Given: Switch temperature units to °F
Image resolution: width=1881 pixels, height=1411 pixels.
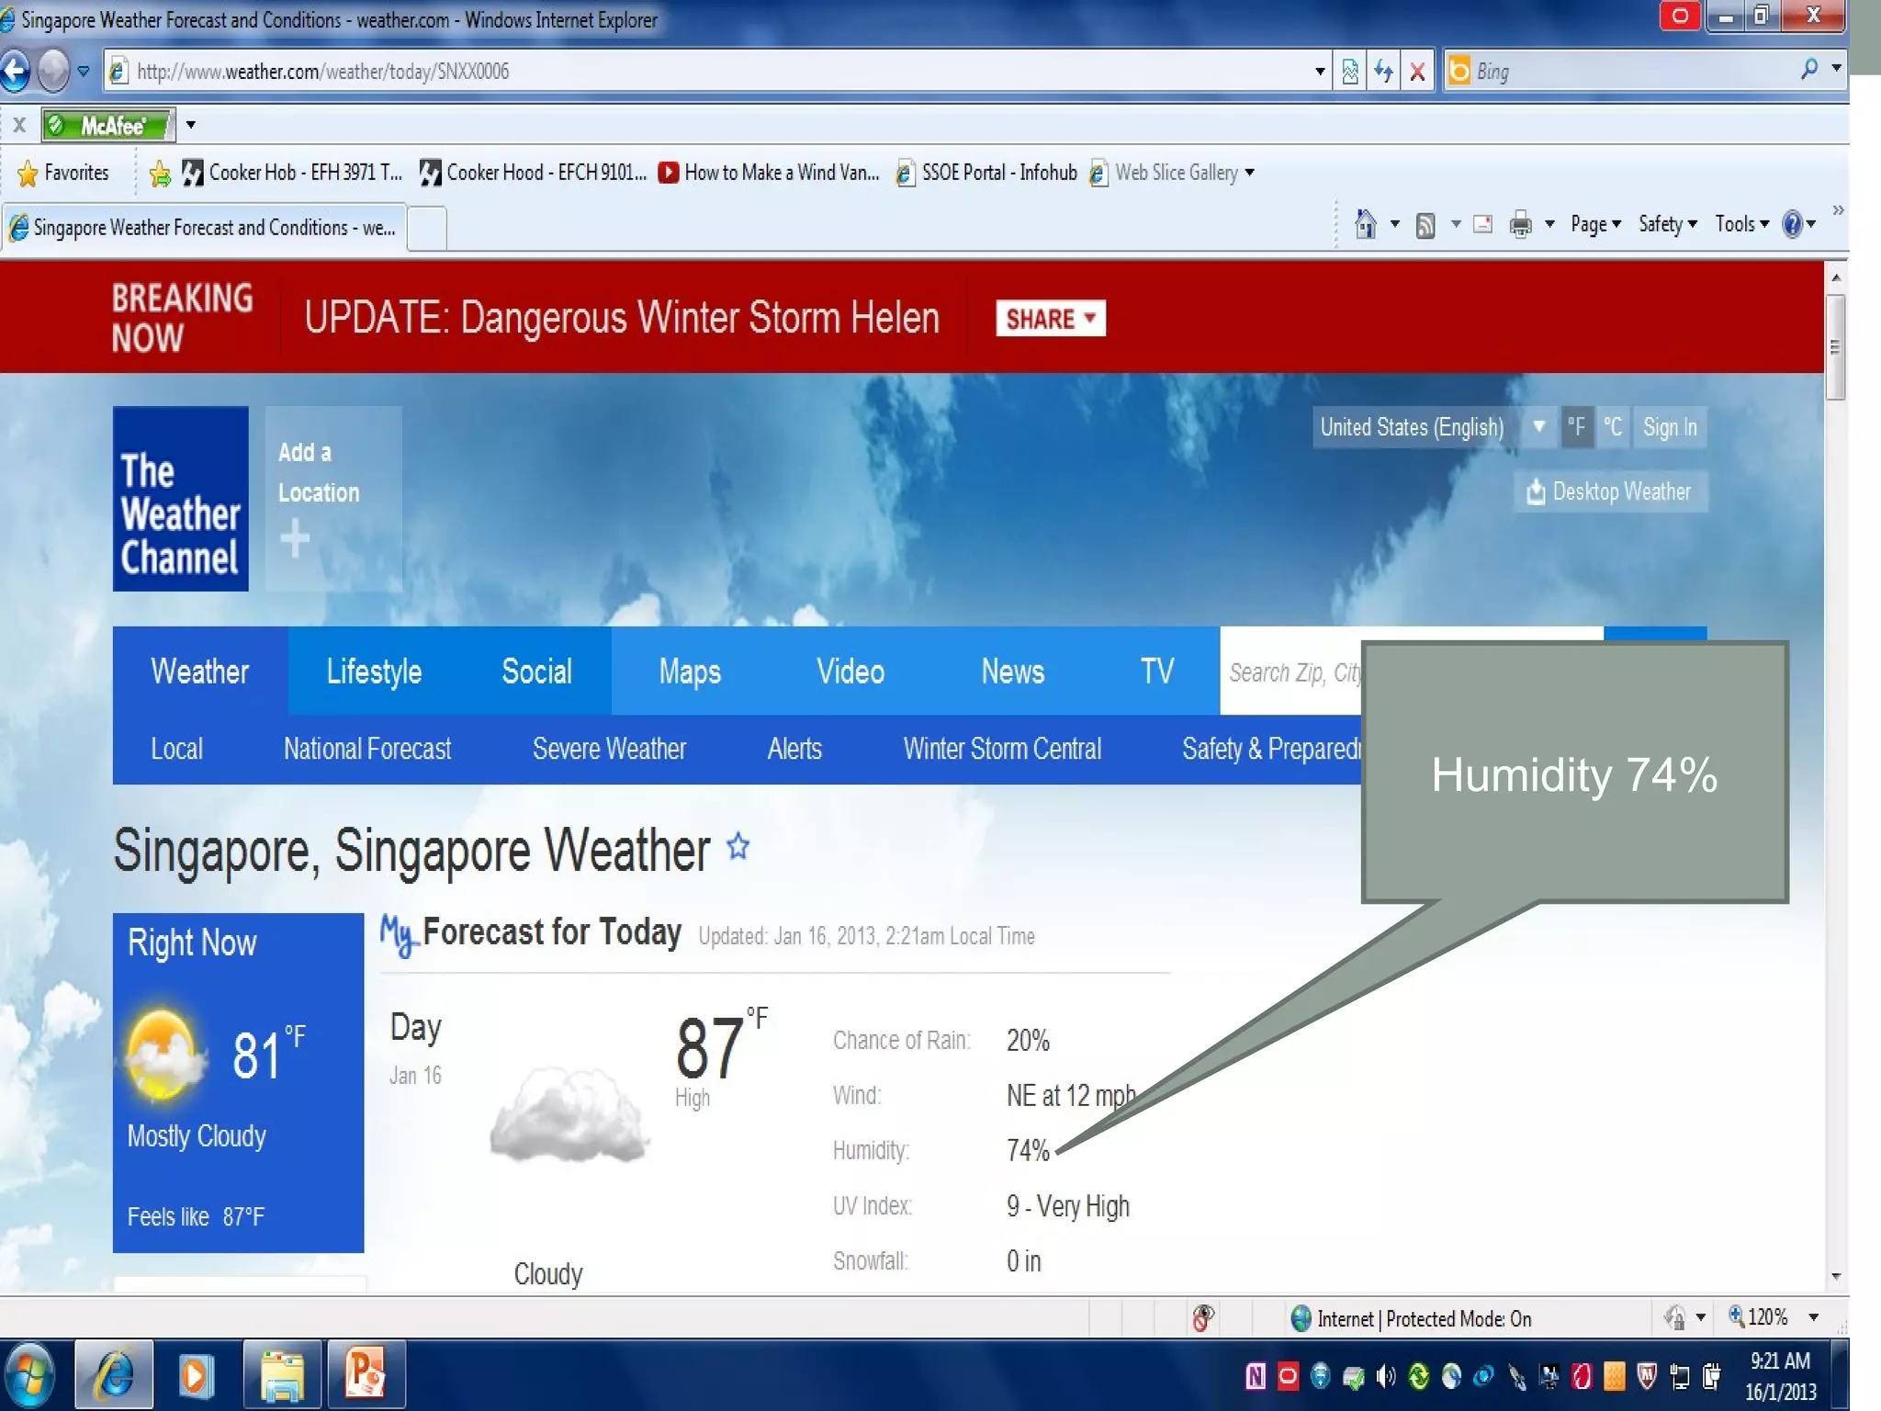Looking at the screenshot, I should click(1576, 427).
